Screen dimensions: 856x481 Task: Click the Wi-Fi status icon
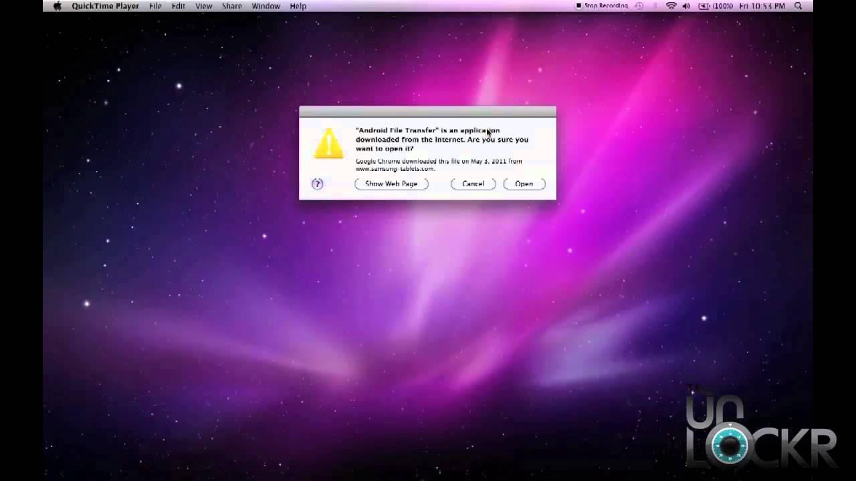pyautogui.click(x=671, y=6)
